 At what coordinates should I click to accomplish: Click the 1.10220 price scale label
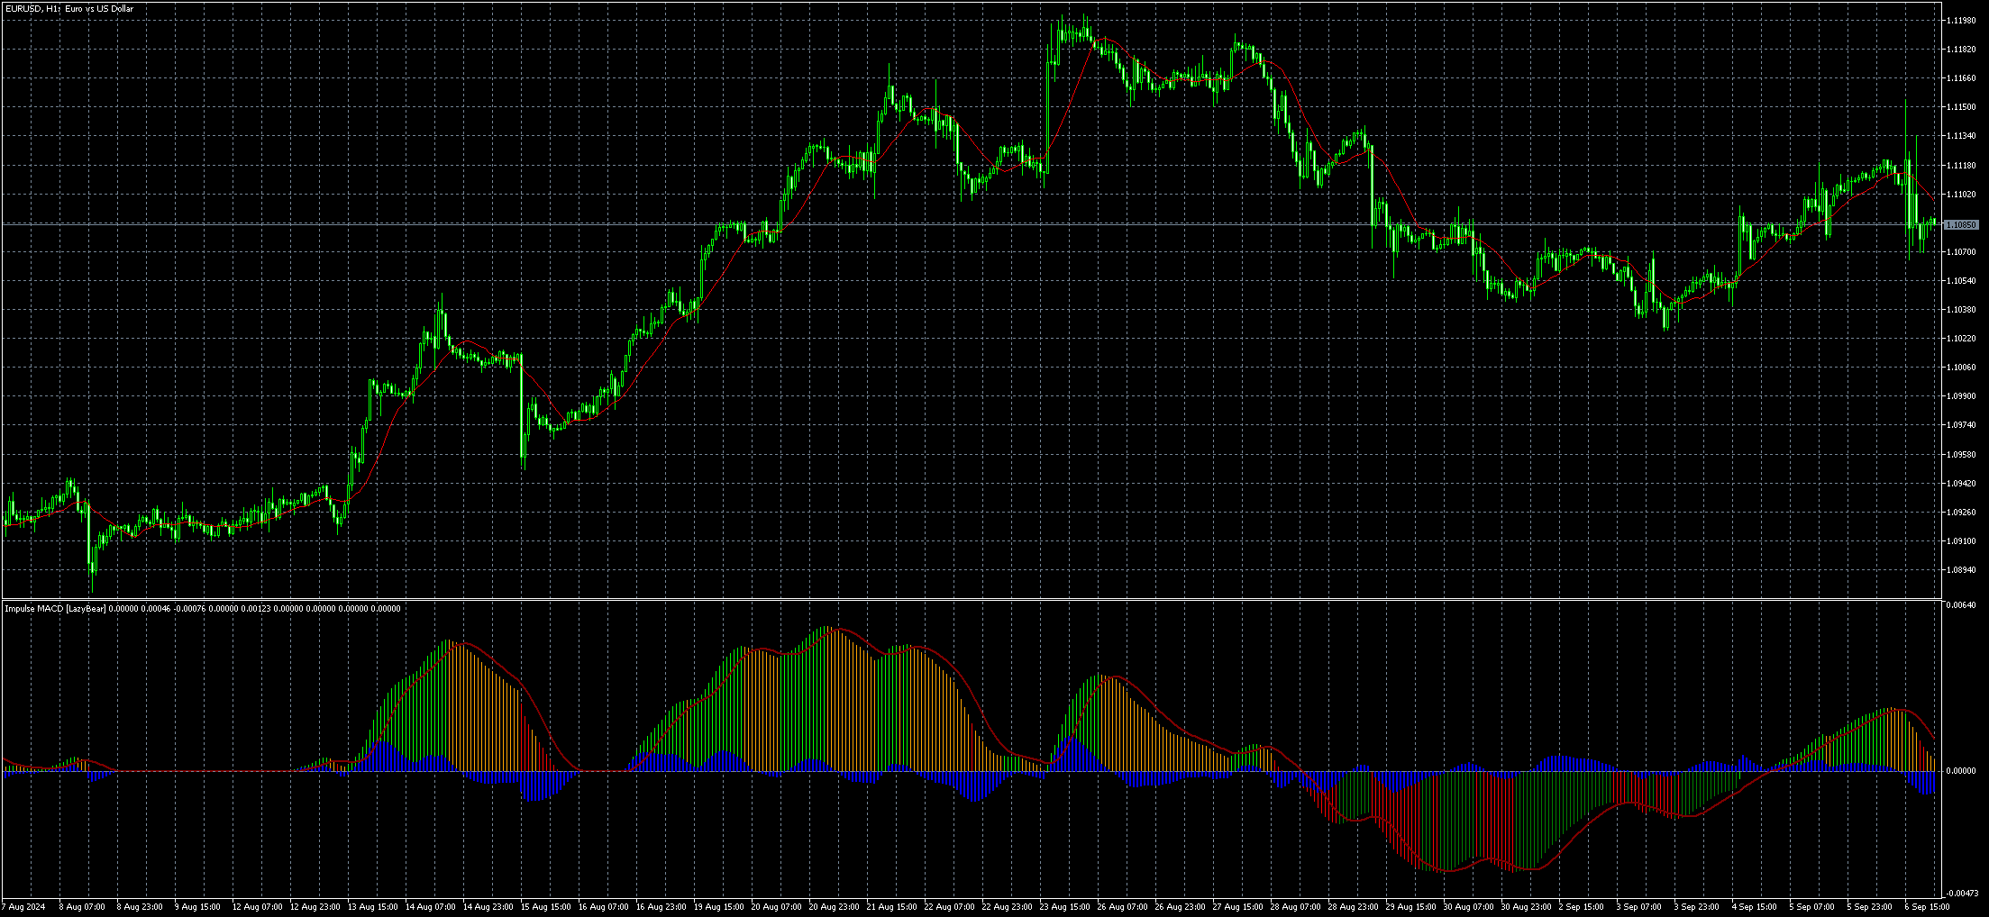pyautogui.click(x=1960, y=339)
